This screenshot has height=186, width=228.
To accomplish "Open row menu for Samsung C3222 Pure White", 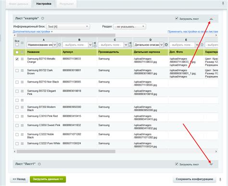I will click(22, 144).
